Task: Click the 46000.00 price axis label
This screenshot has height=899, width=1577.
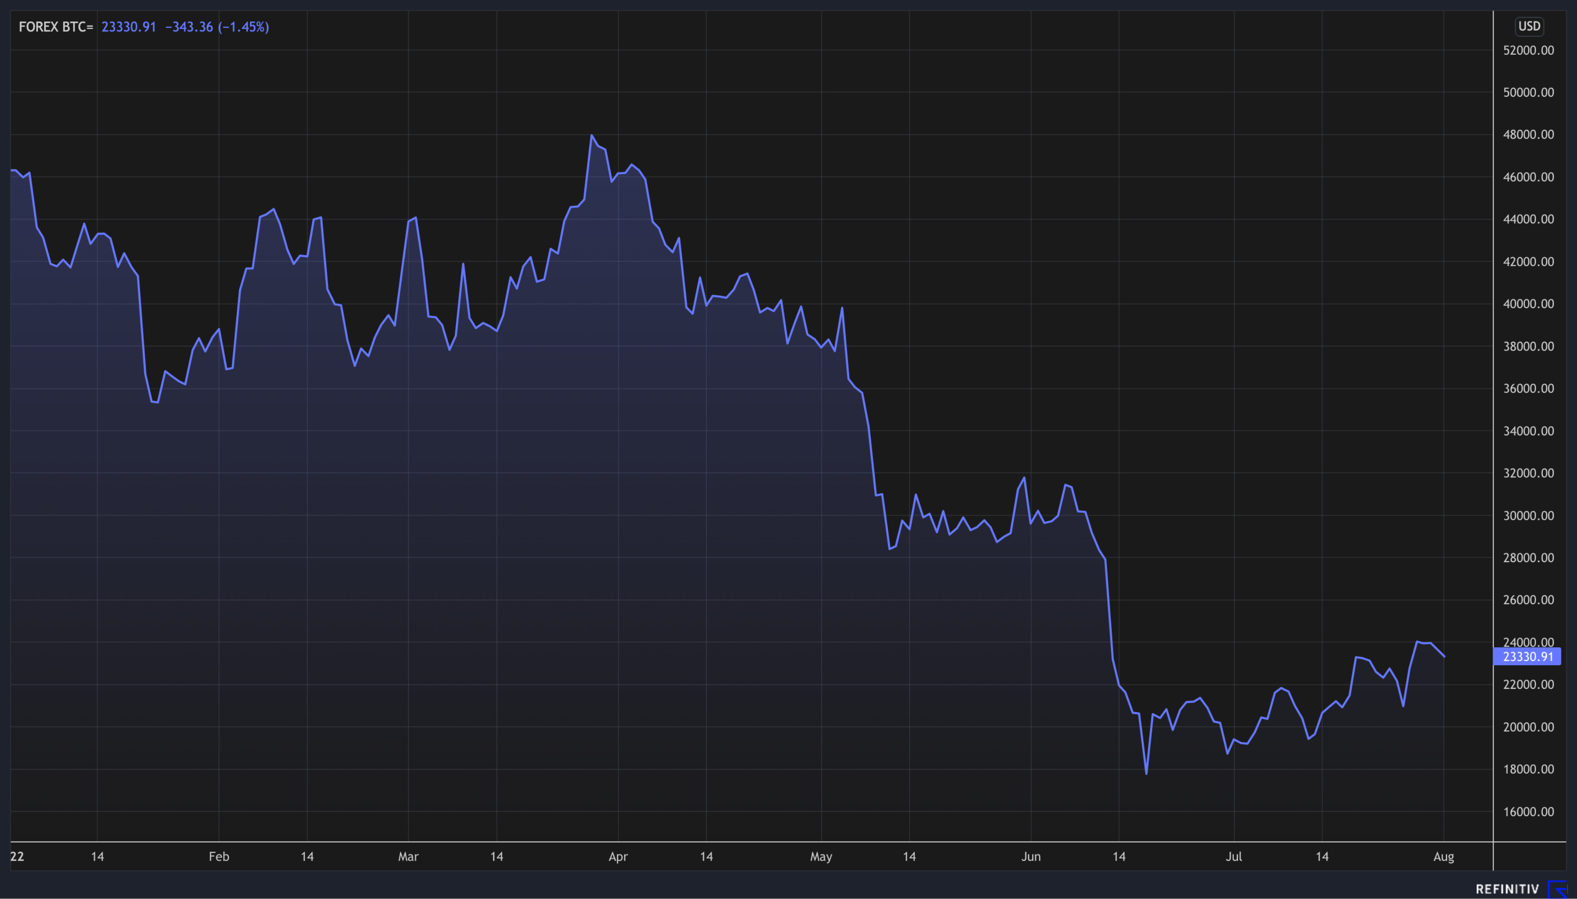Action: pos(1528,176)
